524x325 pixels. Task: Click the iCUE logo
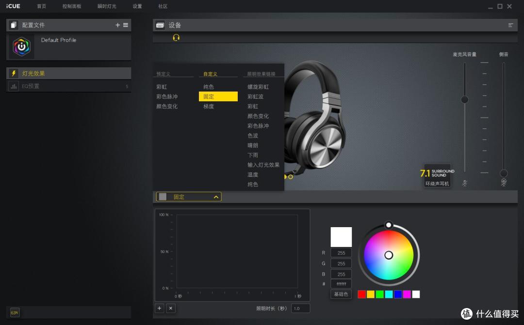point(13,6)
